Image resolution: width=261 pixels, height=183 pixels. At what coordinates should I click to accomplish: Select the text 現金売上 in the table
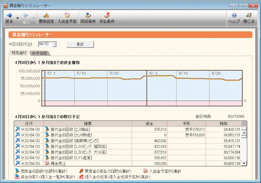click(x=58, y=163)
